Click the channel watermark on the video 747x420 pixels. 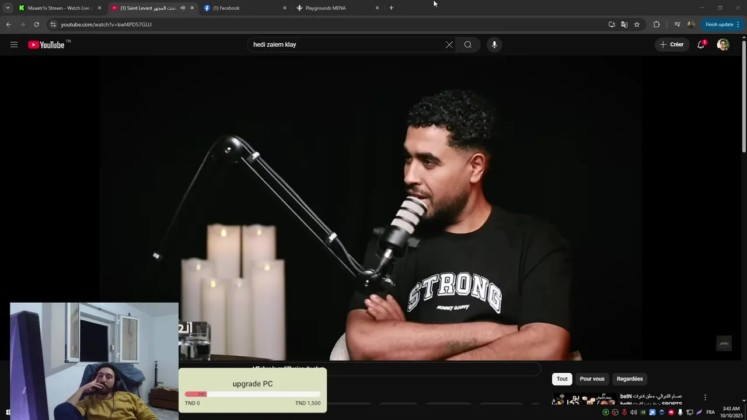tap(724, 343)
